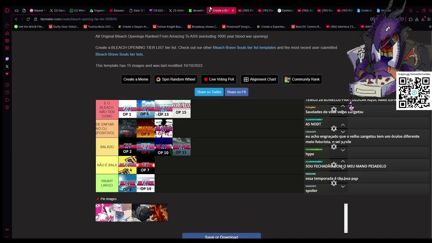The height and width of the screenshot is (243, 432).
Task: View site security lock info
Action: pyautogui.click(x=35, y=19)
